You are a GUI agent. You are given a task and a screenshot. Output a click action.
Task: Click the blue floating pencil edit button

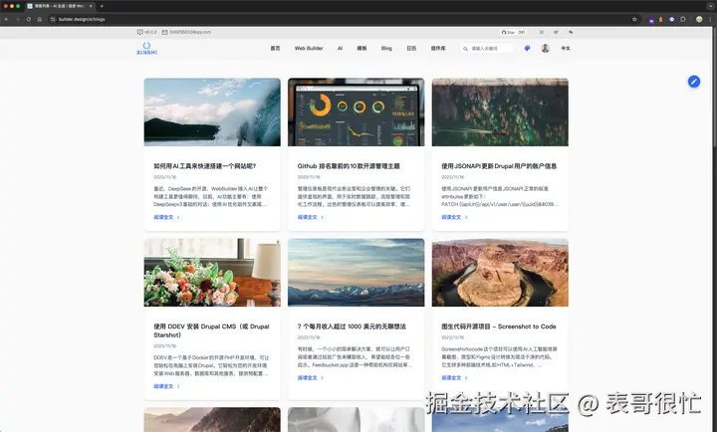click(x=694, y=82)
